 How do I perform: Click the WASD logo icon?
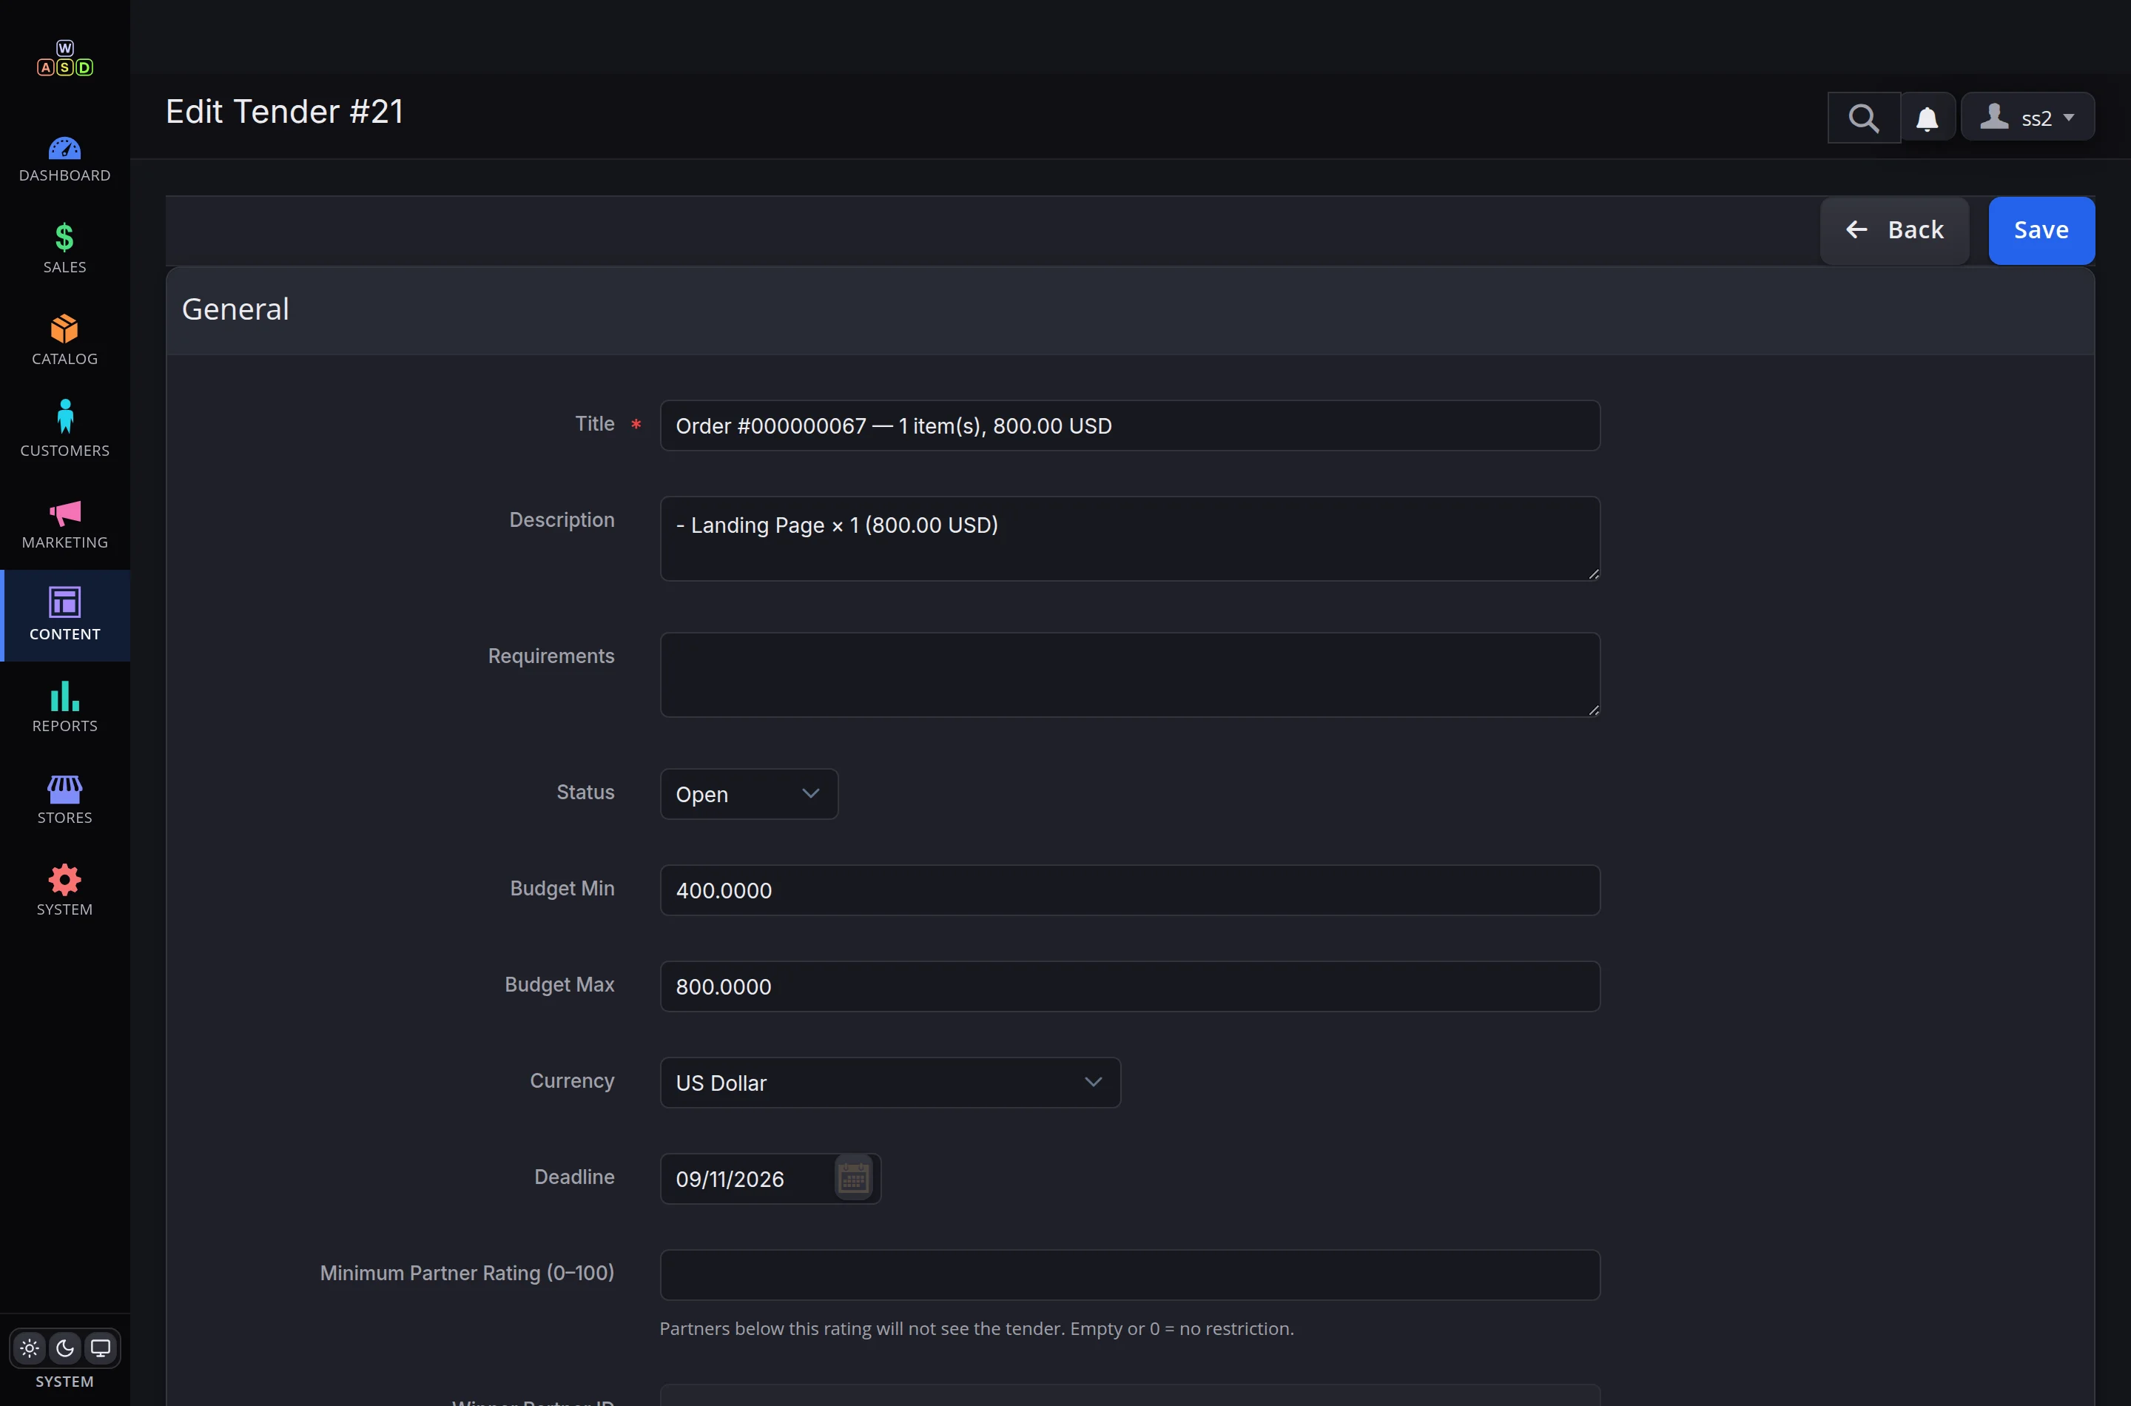[64, 58]
